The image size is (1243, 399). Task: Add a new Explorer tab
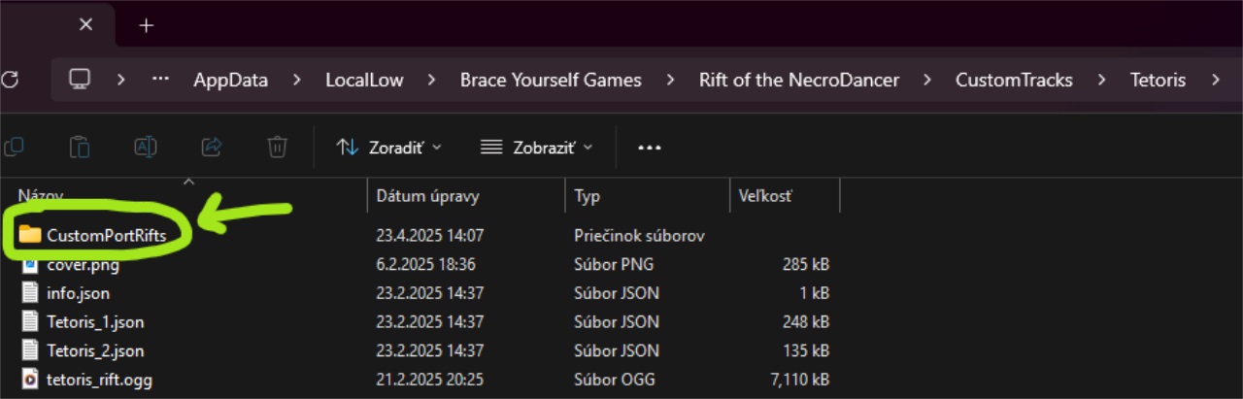[x=147, y=25]
